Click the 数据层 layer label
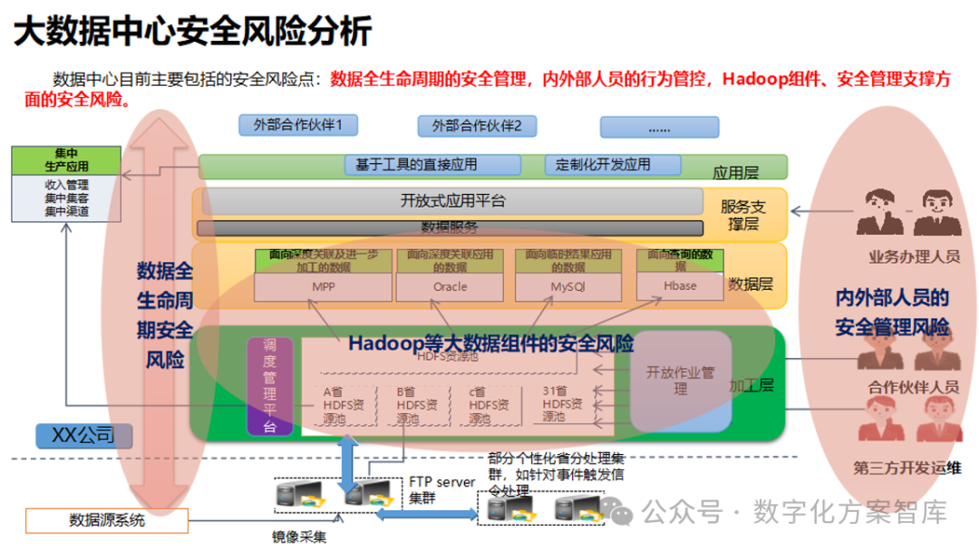This screenshot has width=979, height=551. [751, 285]
